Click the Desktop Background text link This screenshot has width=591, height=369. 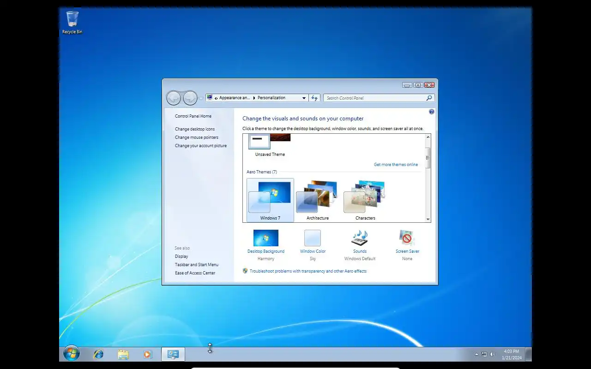pyautogui.click(x=266, y=251)
